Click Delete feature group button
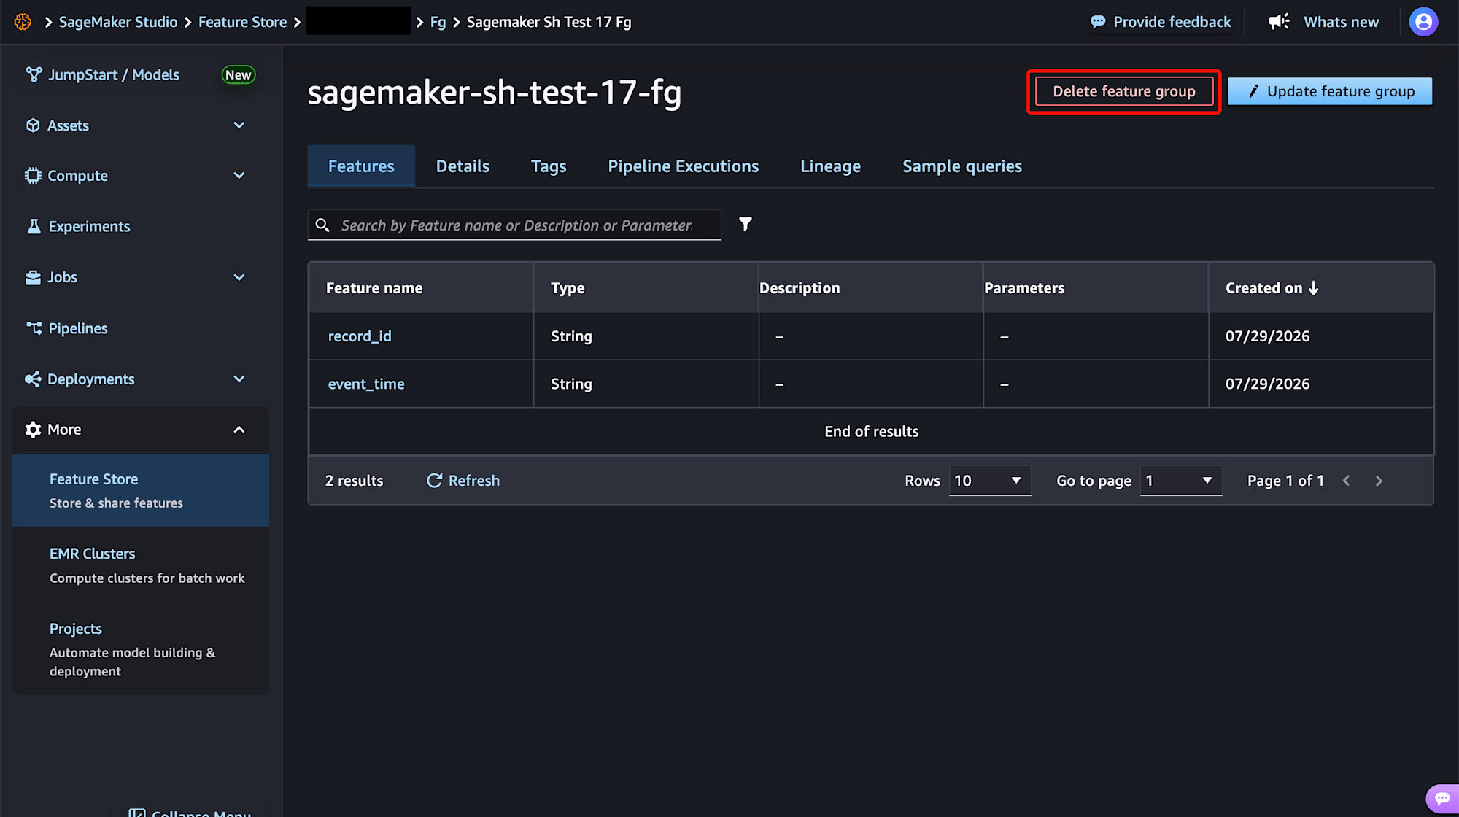This screenshot has width=1459, height=817. tap(1123, 91)
